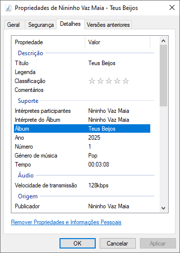Click the MP3 file icon in title bar
Viewport: 180px width, 253px height.
click(8, 8)
